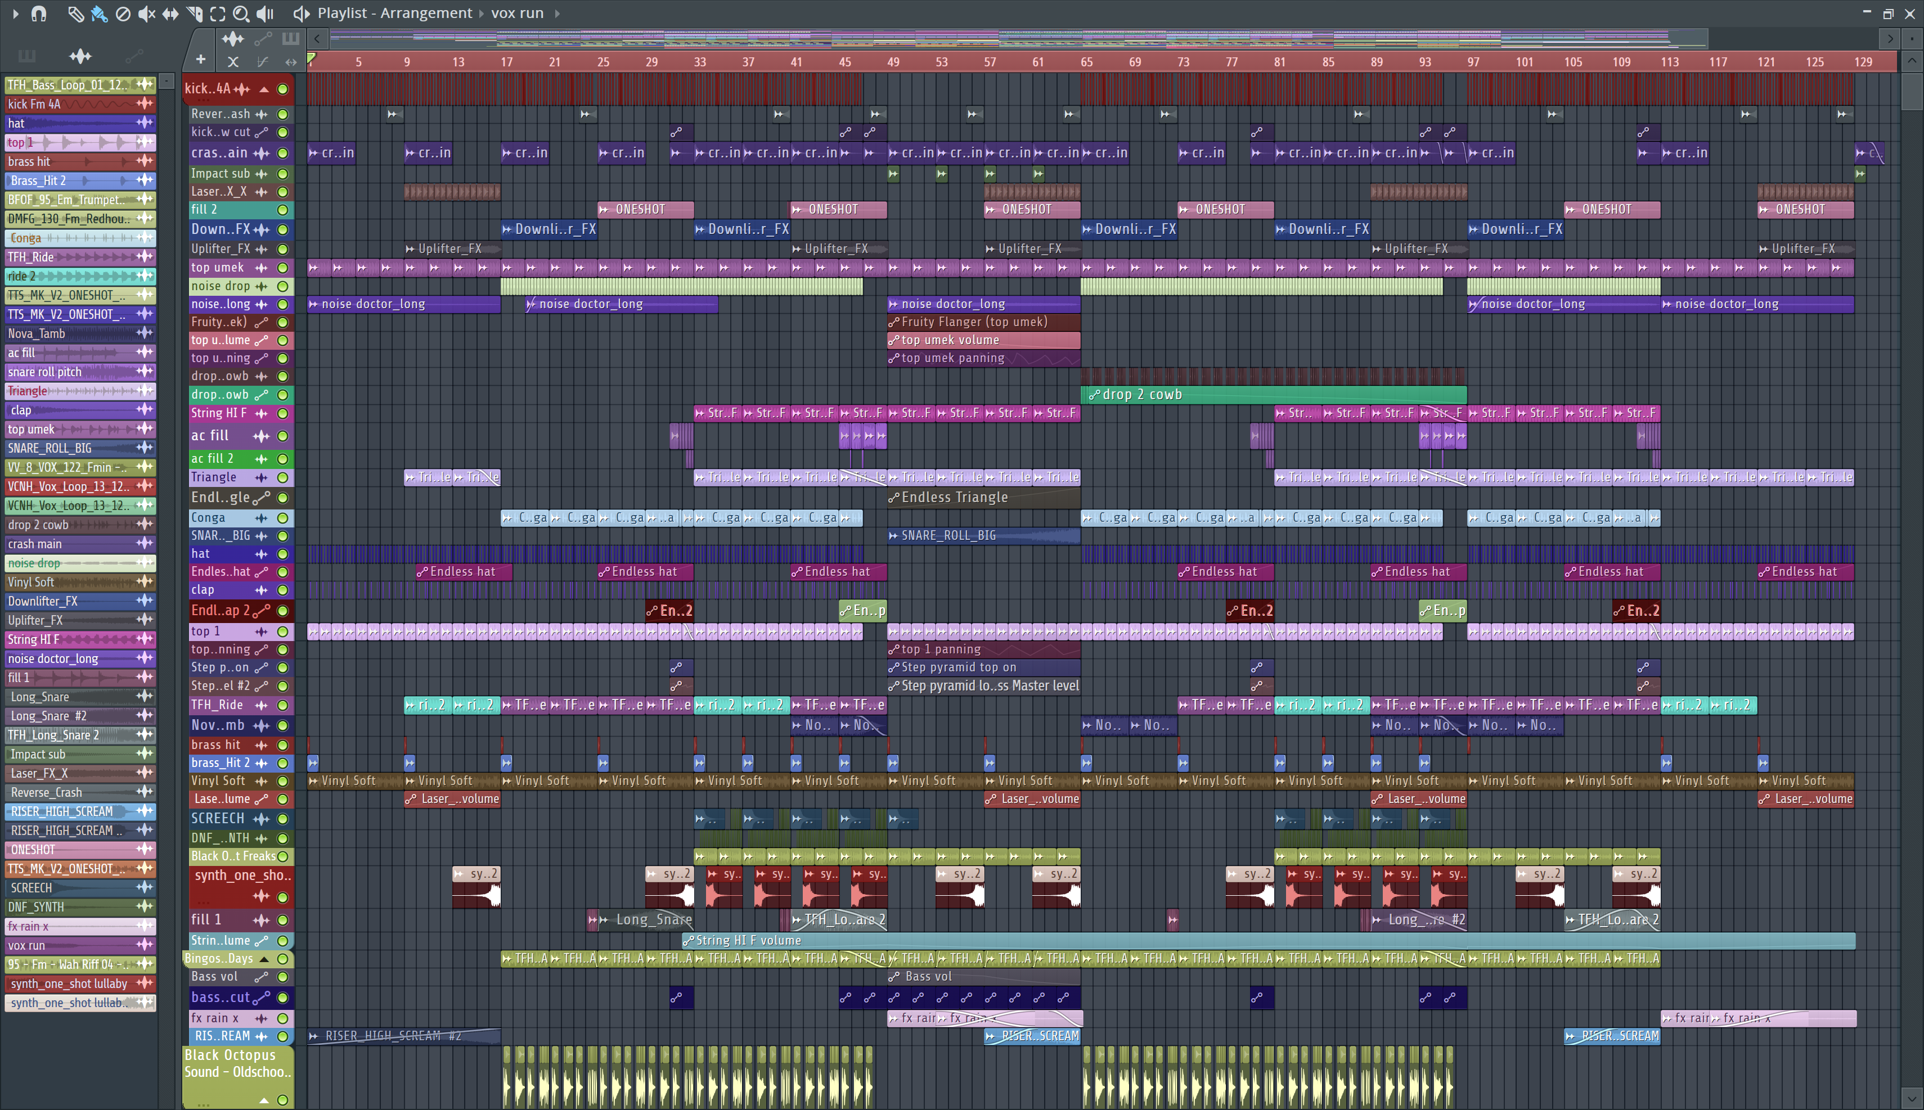Show piano patterns in the picker panel

tap(26, 56)
